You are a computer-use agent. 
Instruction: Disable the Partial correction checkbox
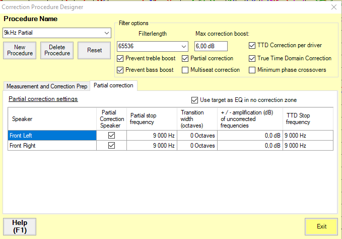point(185,58)
